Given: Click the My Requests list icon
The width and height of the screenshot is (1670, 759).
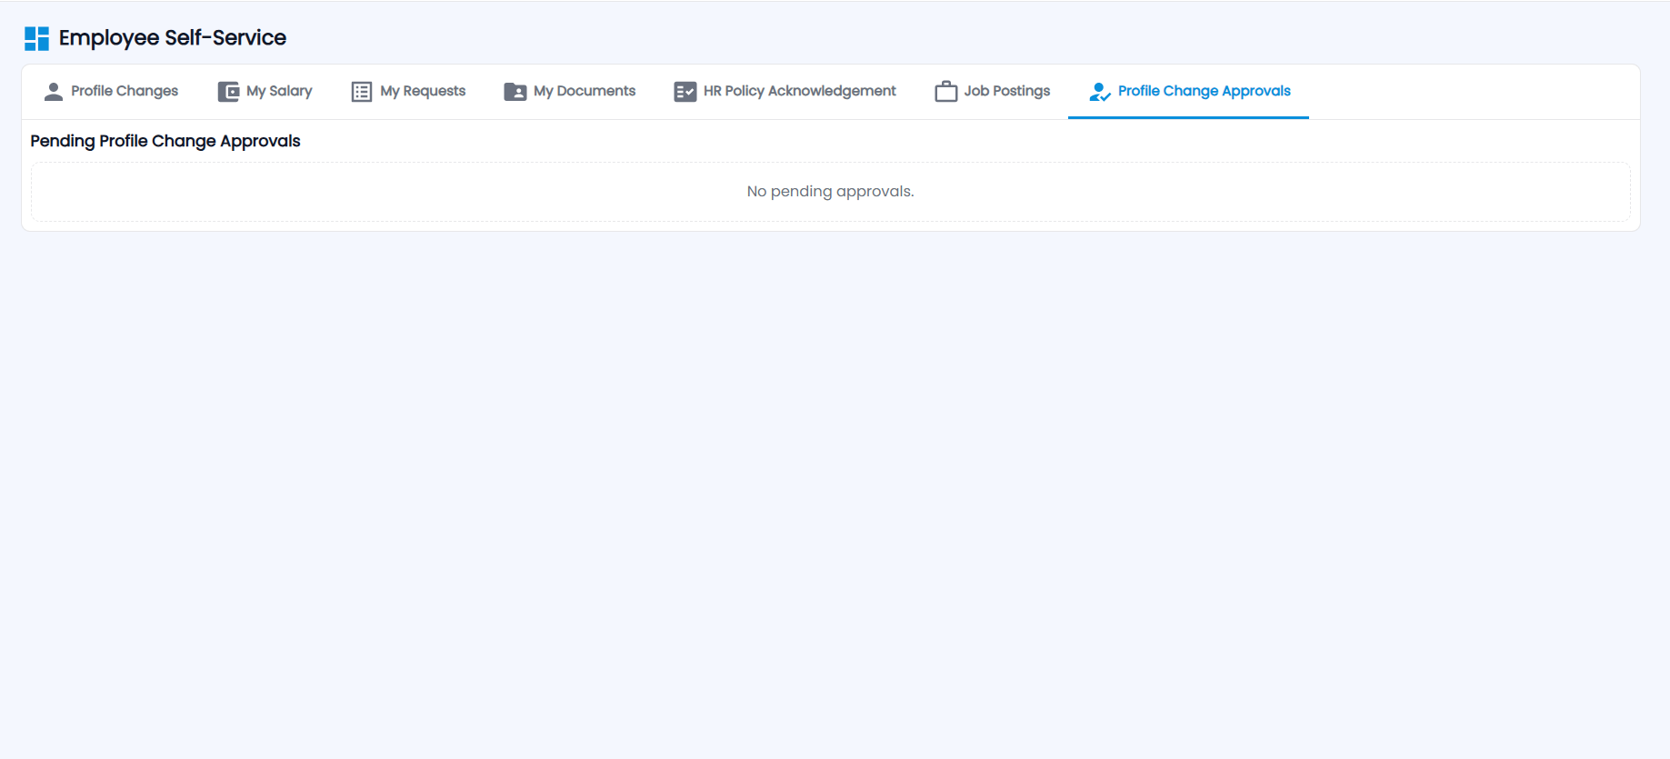Looking at the screenshot, I should (362, 92).
